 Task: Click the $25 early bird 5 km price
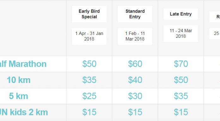pyautogui.click(x=89, y=96)
